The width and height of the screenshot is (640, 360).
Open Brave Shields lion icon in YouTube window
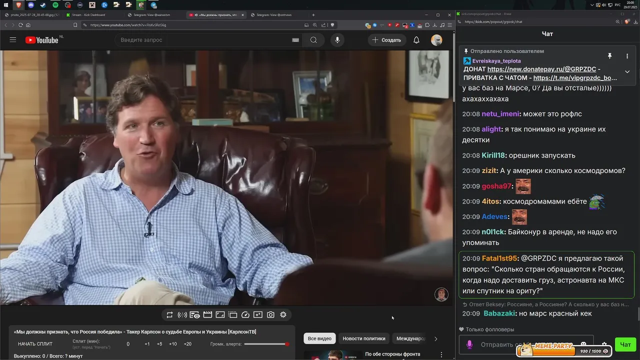click(x=332, y=25)
